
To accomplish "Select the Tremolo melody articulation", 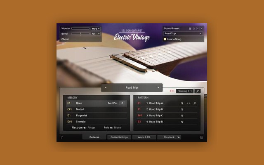I will 97,122.
